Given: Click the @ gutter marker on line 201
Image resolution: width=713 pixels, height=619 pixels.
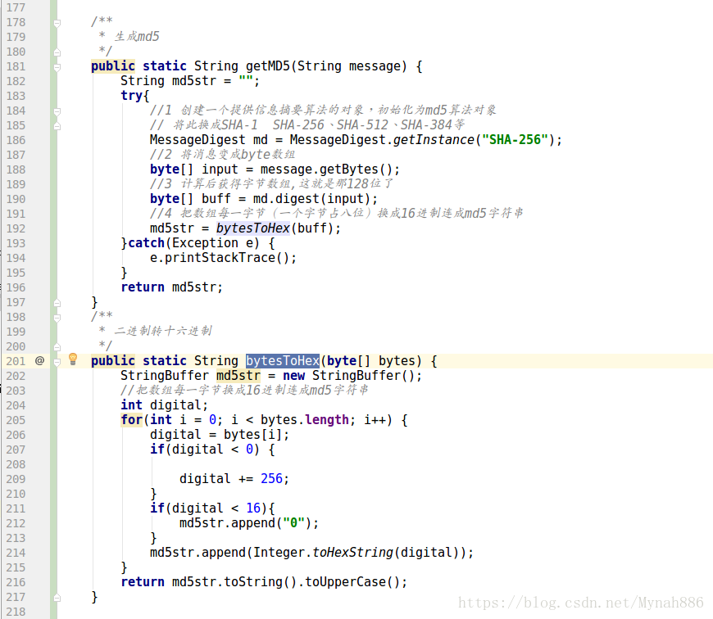Looking at the screenshot, I should 39,360.
